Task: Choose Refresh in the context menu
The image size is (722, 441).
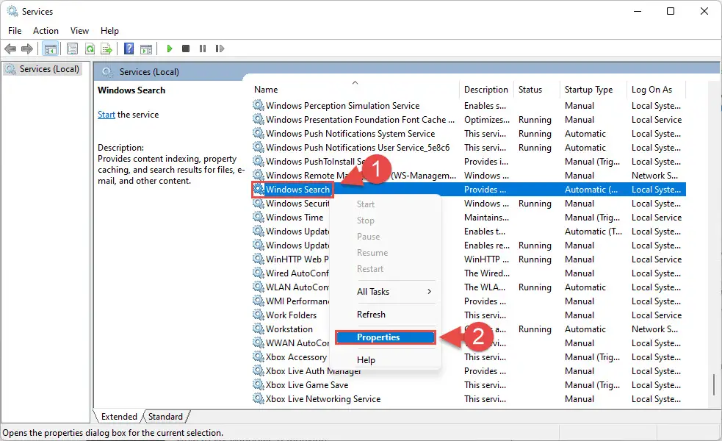Action: pyautogui.click(x=371, y=315)
